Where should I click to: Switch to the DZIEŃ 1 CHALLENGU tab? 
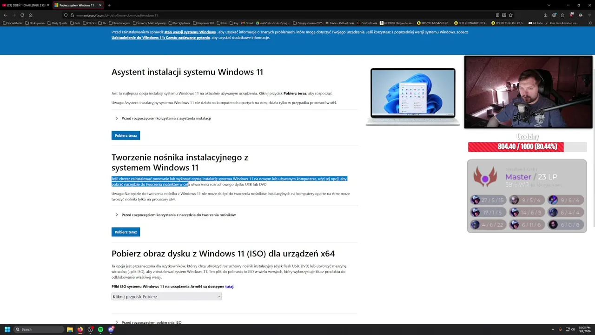(x=26, y=5)
